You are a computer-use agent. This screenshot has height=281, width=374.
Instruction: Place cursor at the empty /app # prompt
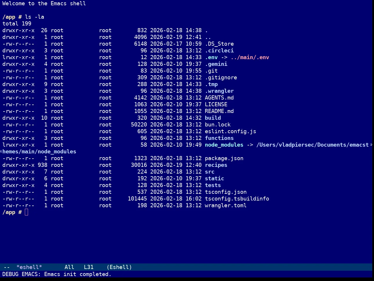[27, 212]
